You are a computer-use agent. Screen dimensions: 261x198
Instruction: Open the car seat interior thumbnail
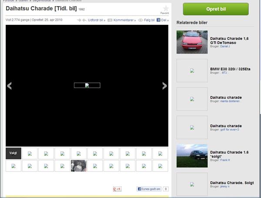point(79,166)
